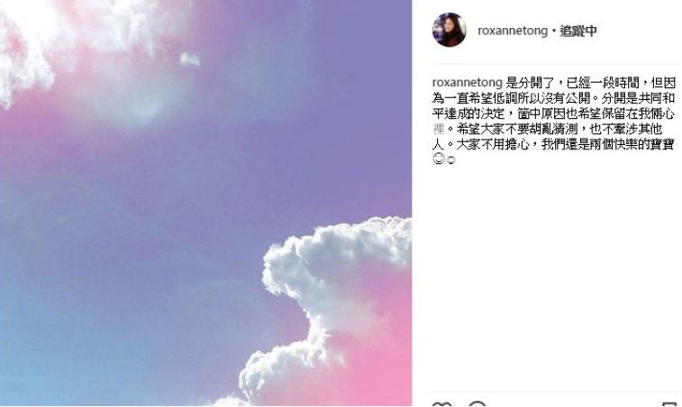Viewport: 682px width, 407px height.
Task: Open roxannetong username in the post header
Action: (x=513, y=31)
